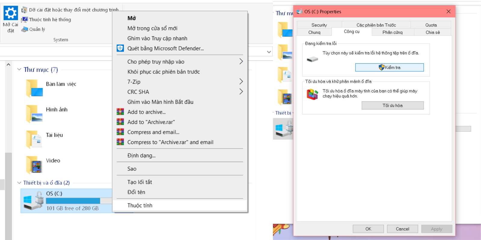This screenshot has width=481, height=240.
Task: Open the Video folder icon
Action: [34, 165]
